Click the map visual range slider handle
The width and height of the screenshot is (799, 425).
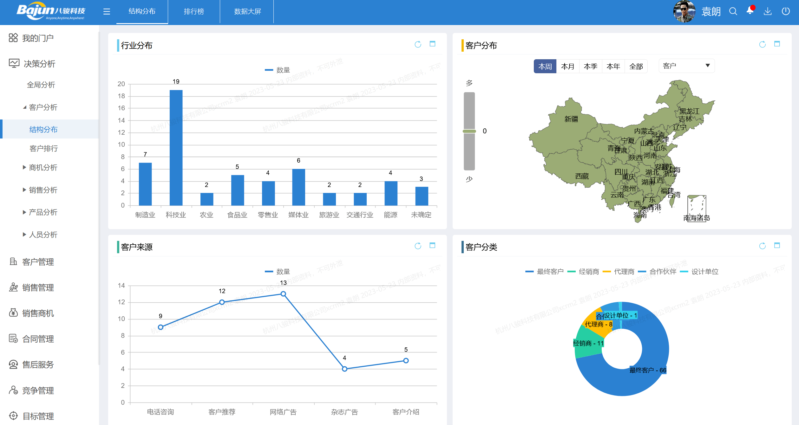[469, 131]
